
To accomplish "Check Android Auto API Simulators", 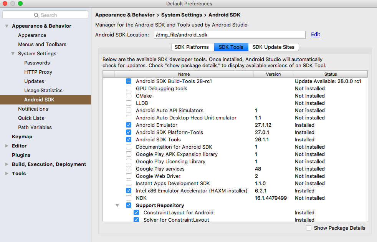I will point(129,110).
